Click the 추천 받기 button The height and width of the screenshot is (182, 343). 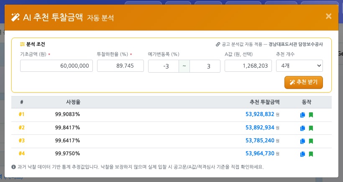(304, 82)
